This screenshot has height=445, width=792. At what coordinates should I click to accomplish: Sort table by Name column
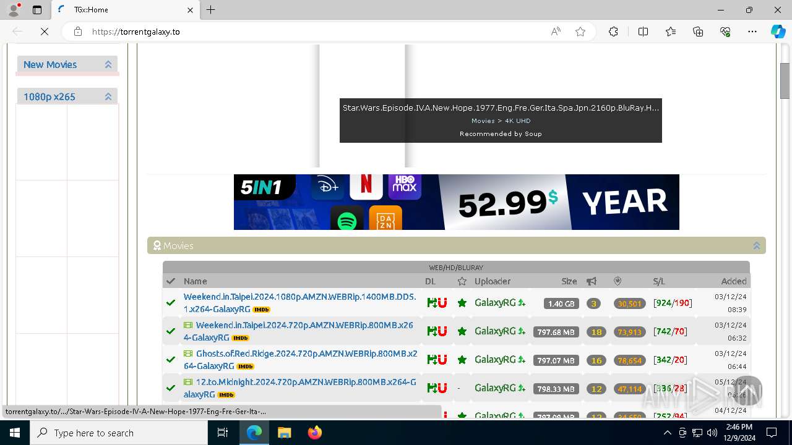(196, 281)
